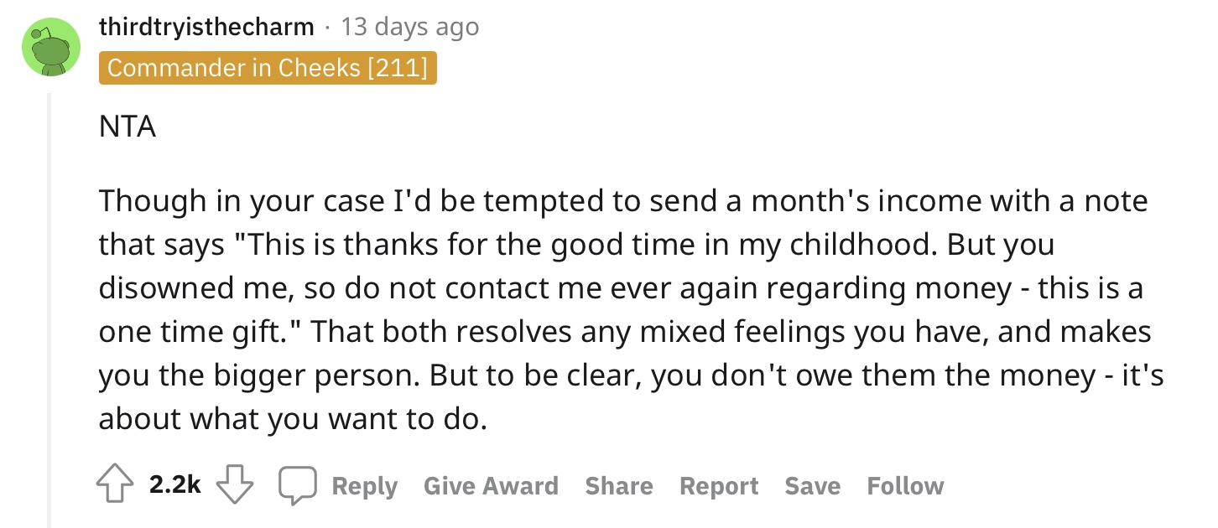Downvote the comment with the down arrow

tap(236, 485)
